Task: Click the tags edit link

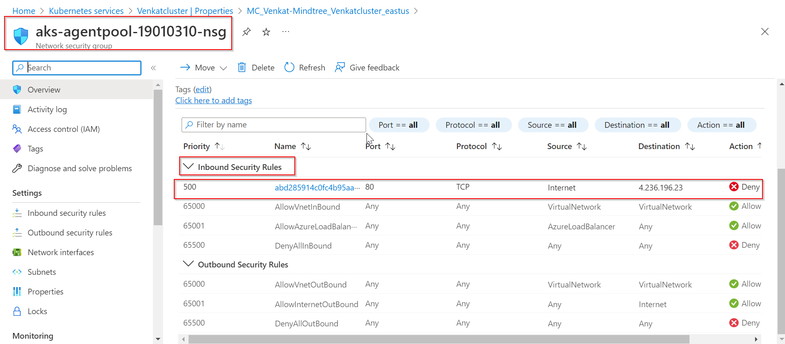Action: click(203, 89)
